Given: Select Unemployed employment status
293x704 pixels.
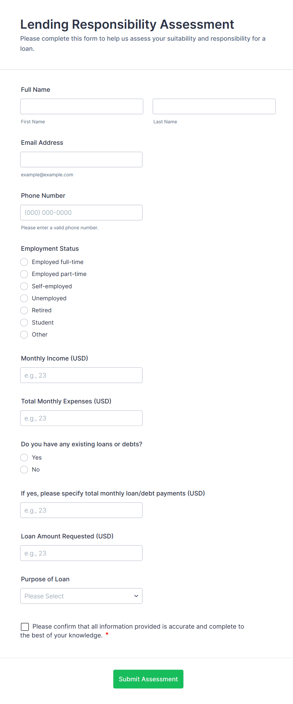Looking at the screenshot, I should (24, 298).
